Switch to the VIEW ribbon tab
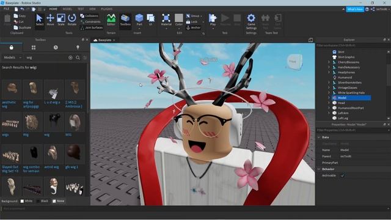391x220 pixels. point(92,9)
